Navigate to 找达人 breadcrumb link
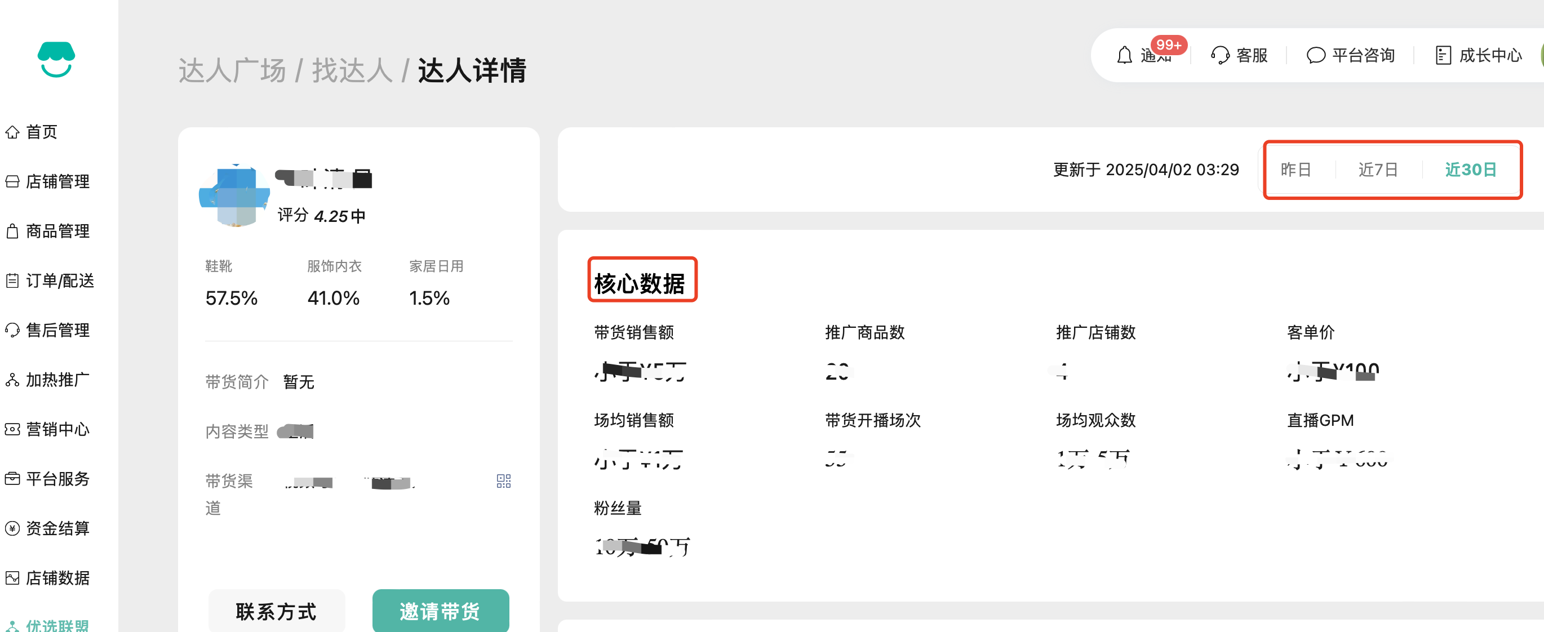1544x632 pixels. click(x=352, y=70)
